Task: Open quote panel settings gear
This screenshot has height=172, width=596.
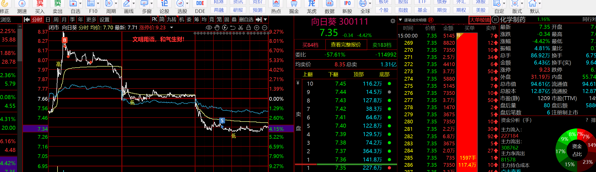Action: (x=393, y=21)
